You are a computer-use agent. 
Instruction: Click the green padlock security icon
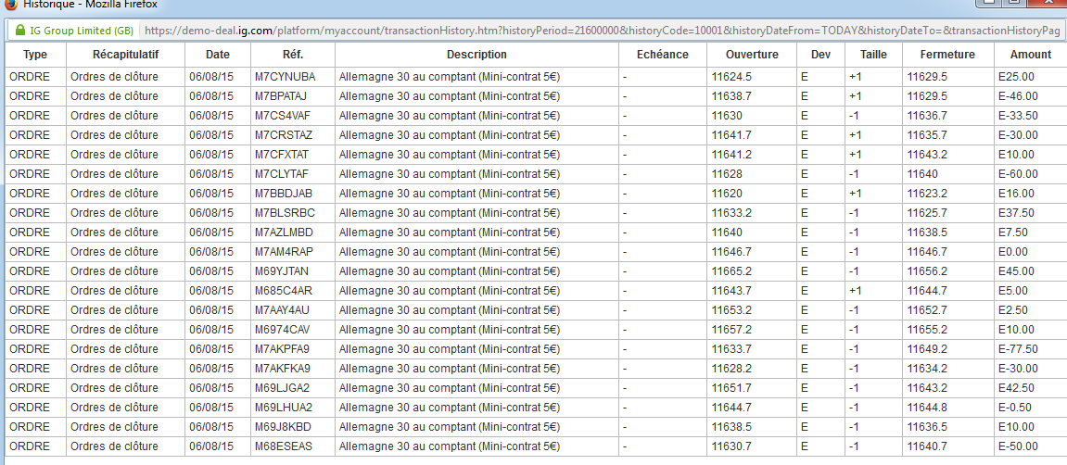coord(19,31)
